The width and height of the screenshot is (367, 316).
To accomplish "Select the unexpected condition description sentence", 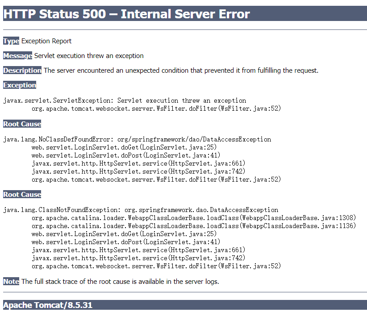I will click(182, 70).
